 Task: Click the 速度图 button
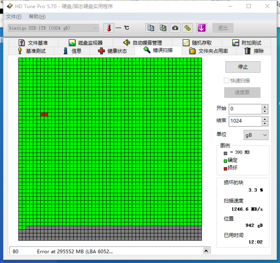click(242, 92)
